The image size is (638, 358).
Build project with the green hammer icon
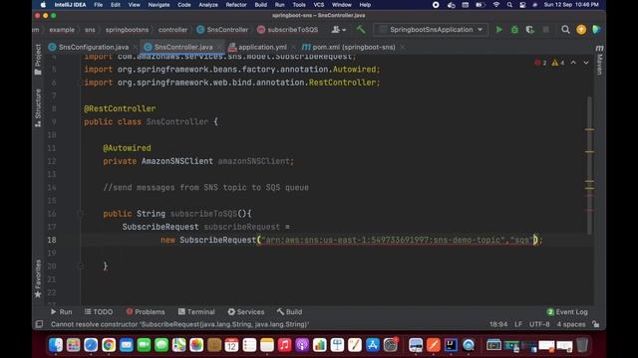pyautogui.click(x=361, y=30)
